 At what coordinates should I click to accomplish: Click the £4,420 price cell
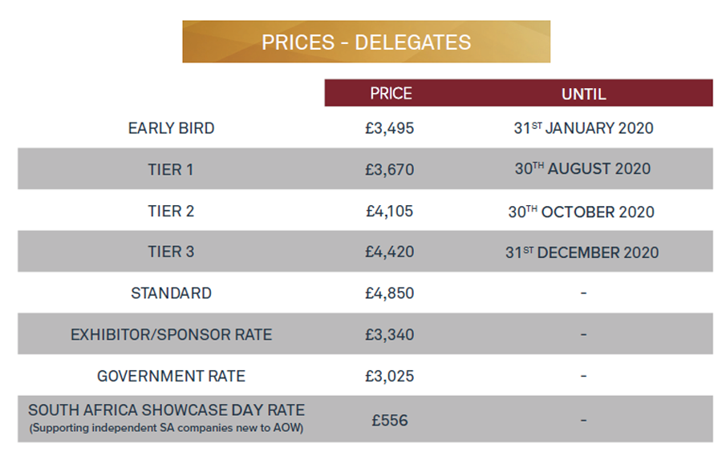point(390,252)
